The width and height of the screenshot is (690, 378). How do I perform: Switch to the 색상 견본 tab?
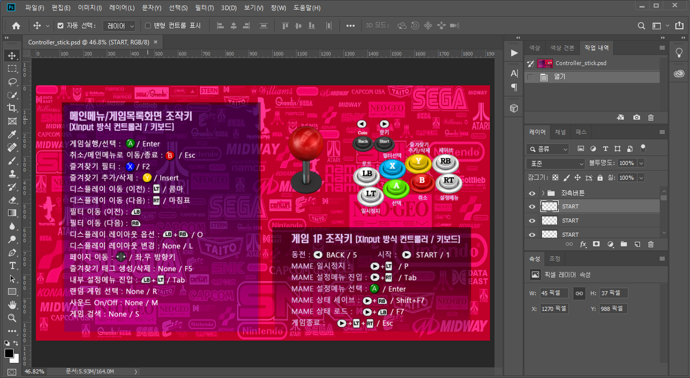pyautogui.click(x=562, y=48)
